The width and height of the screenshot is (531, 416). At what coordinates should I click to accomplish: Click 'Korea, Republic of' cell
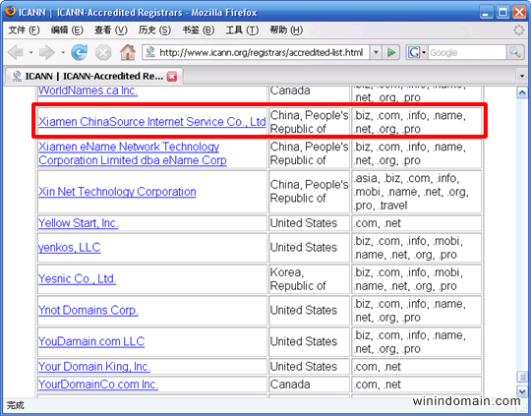pos(309,279)
